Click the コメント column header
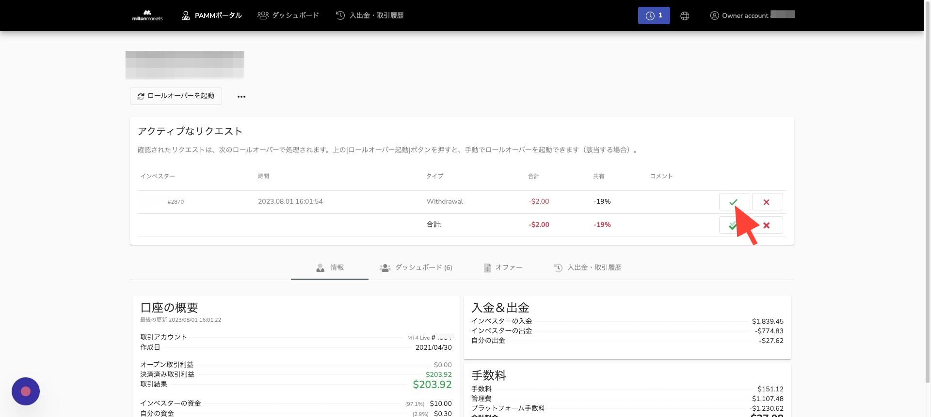The image size is (931, 417). coord(661,176)
